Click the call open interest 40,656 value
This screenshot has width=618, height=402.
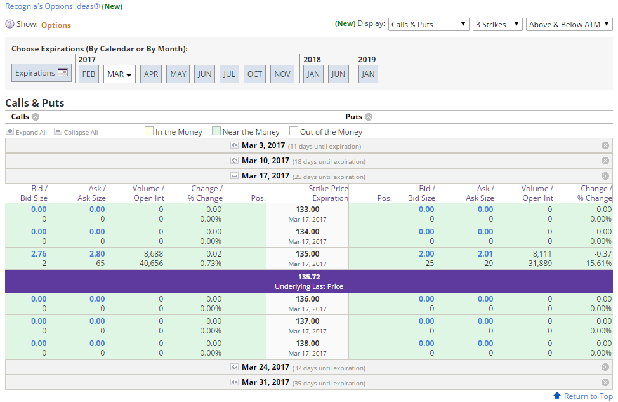point(151,263)
